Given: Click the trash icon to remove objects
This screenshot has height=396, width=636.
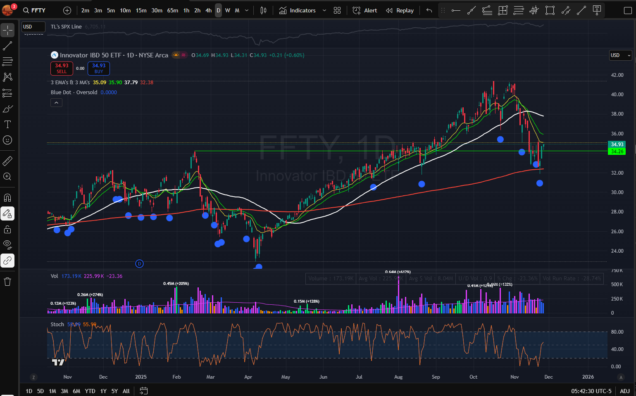Looking at the screenshot, I should 7,282.
